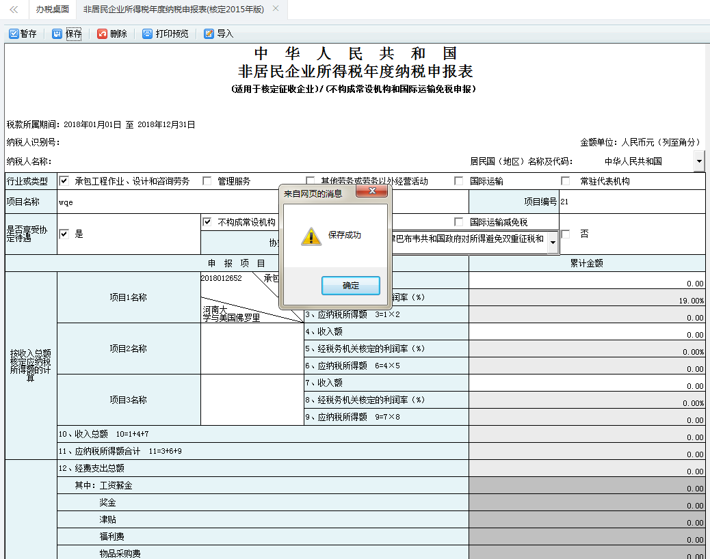Image resolution: width=710 pixels, height=559 pixels.
Task: Enable the 国际运输 checkbox
Action: (x=458, y=180)
